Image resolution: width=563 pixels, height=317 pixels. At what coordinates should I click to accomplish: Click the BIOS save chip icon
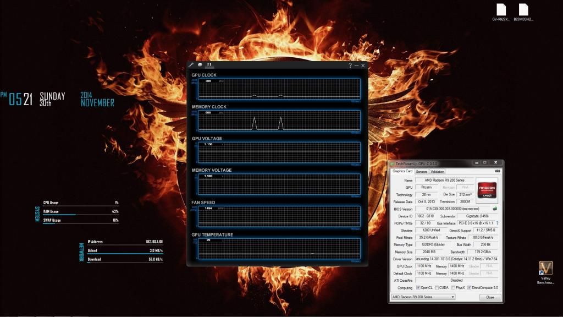495,209
